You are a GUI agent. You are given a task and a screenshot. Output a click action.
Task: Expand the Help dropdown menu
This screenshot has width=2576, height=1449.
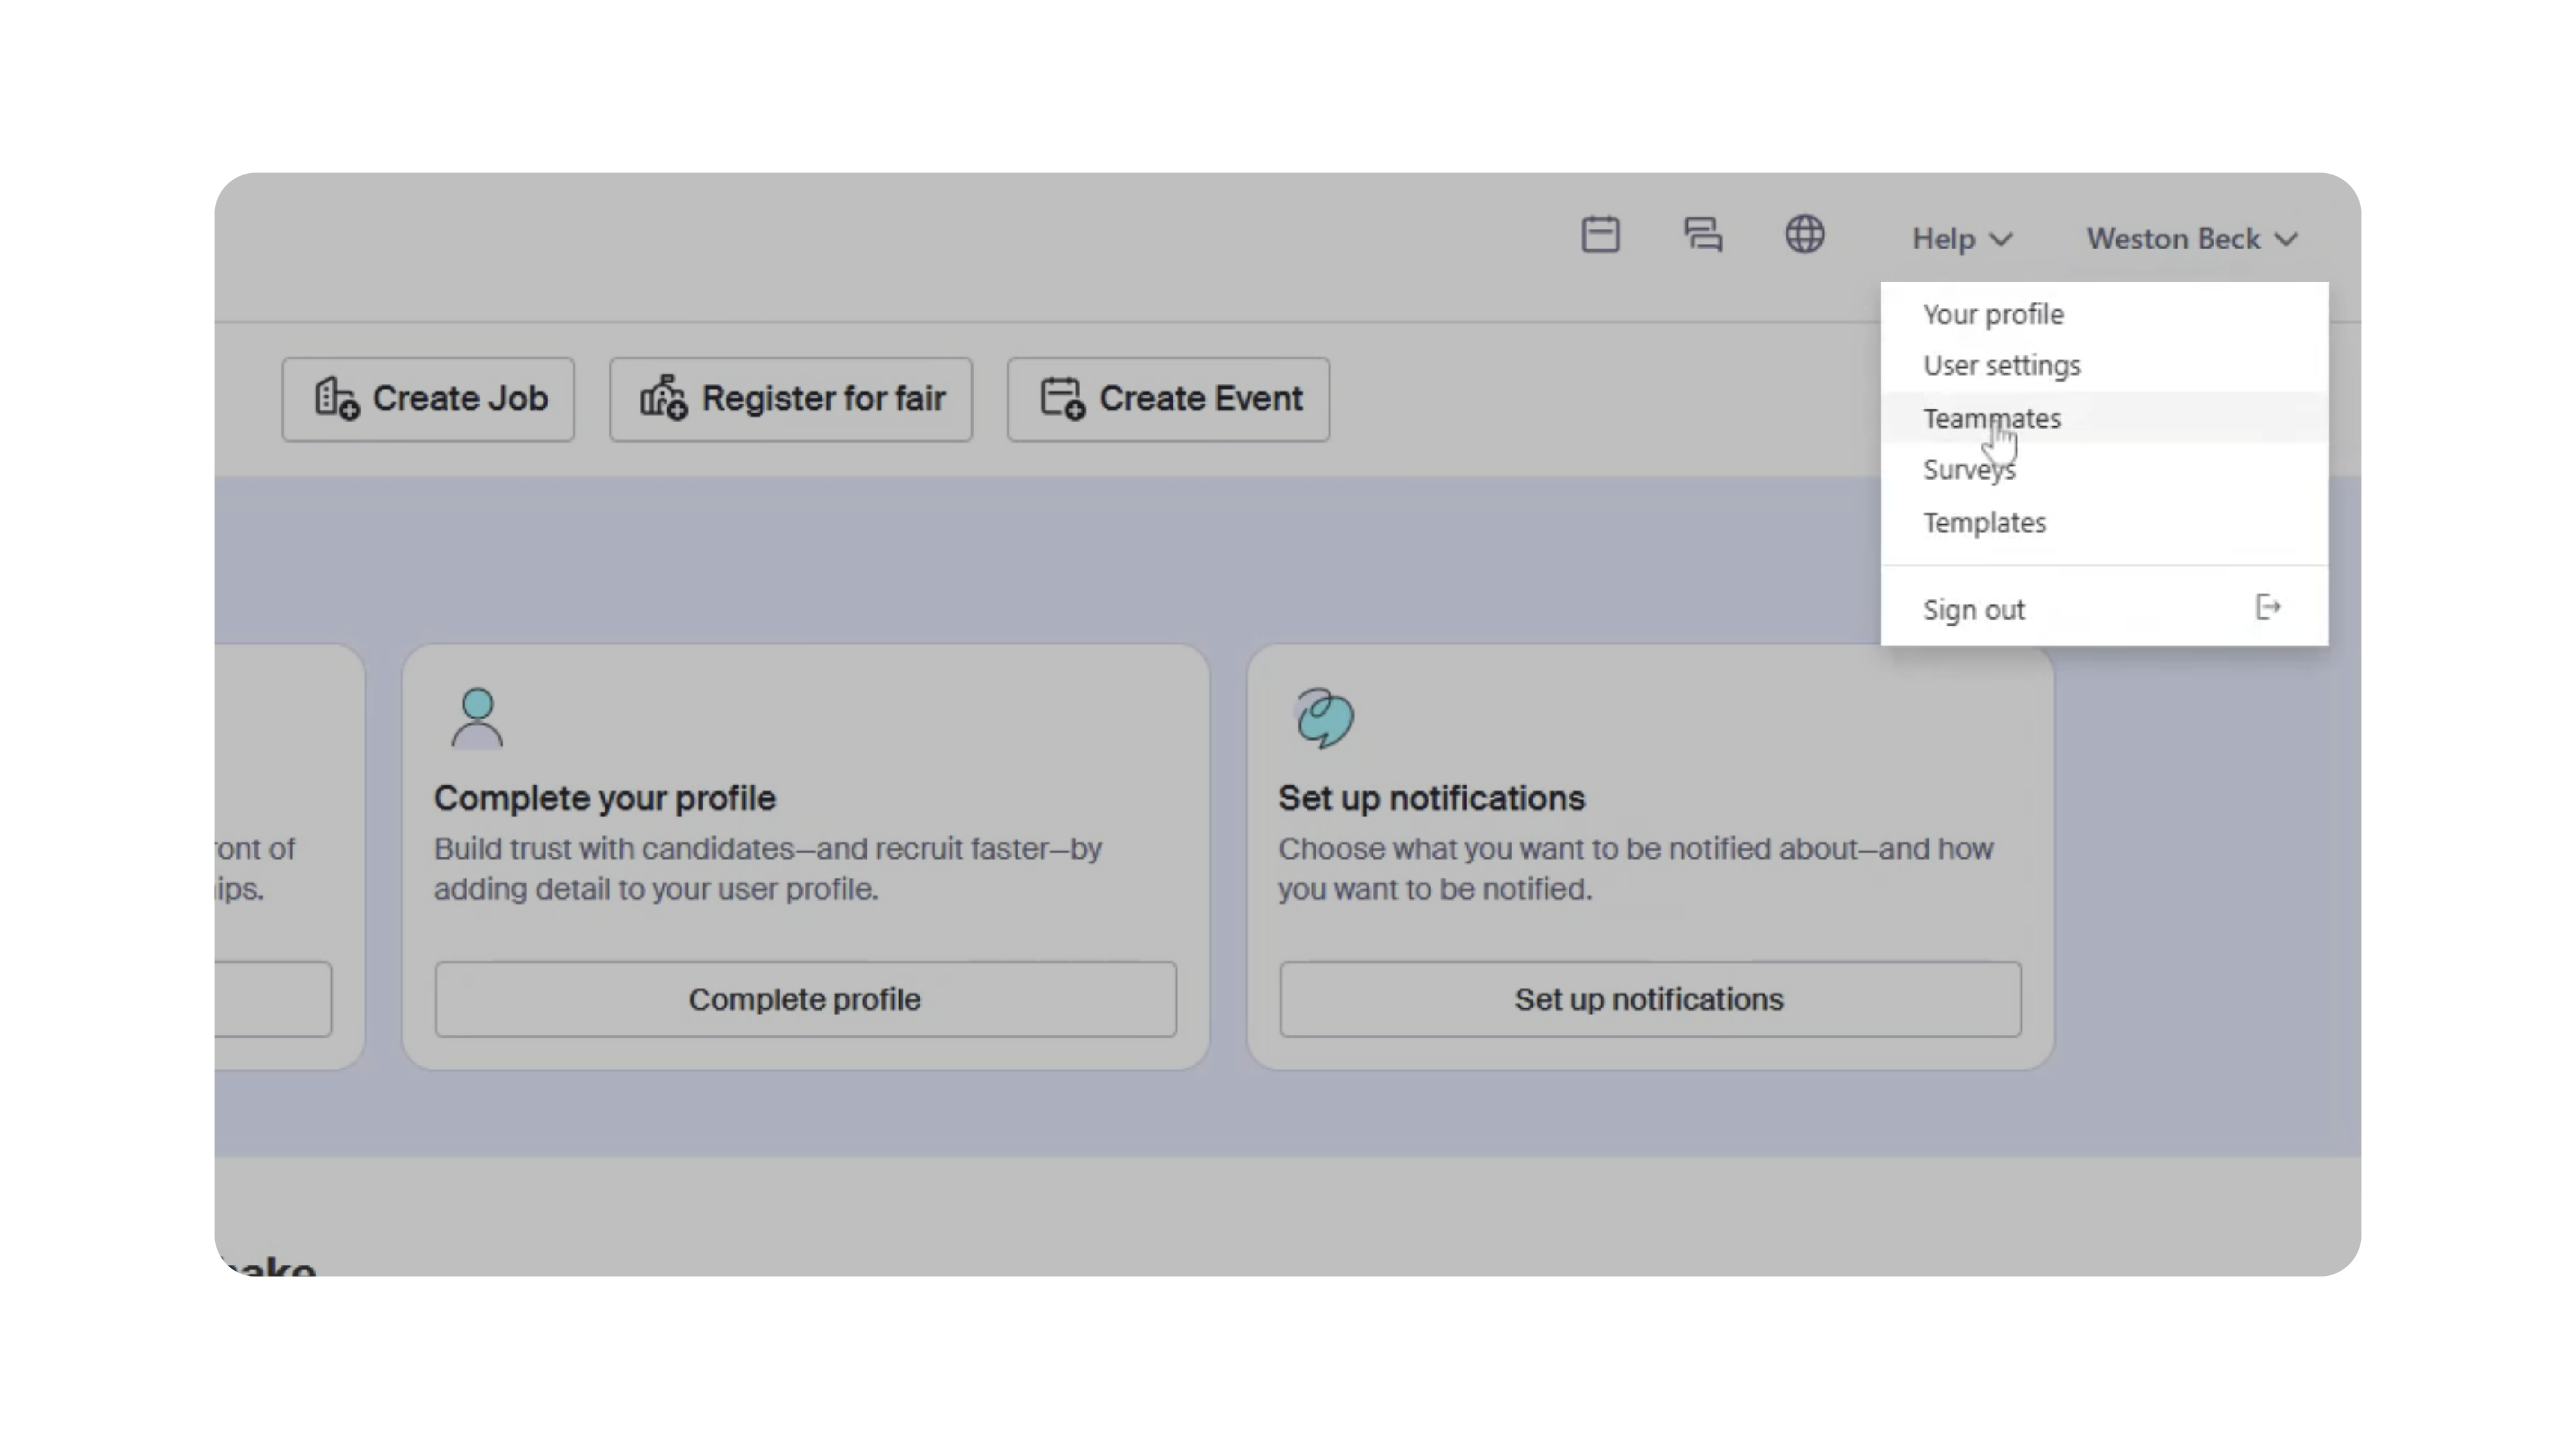(1944, 240)
